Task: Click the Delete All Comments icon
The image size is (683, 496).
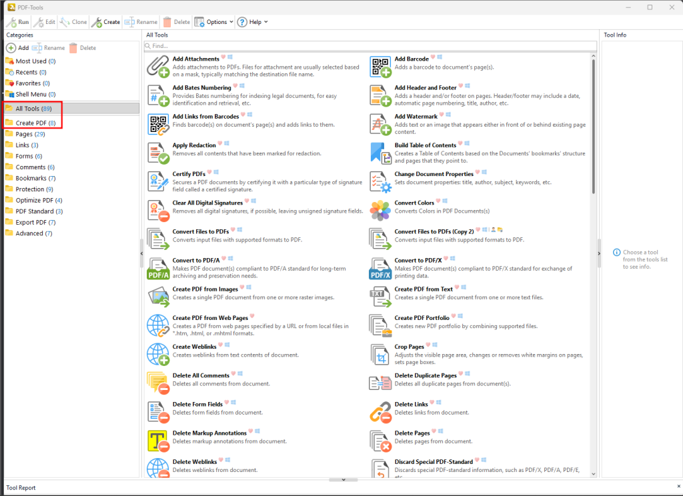Action: click(157, 383)
